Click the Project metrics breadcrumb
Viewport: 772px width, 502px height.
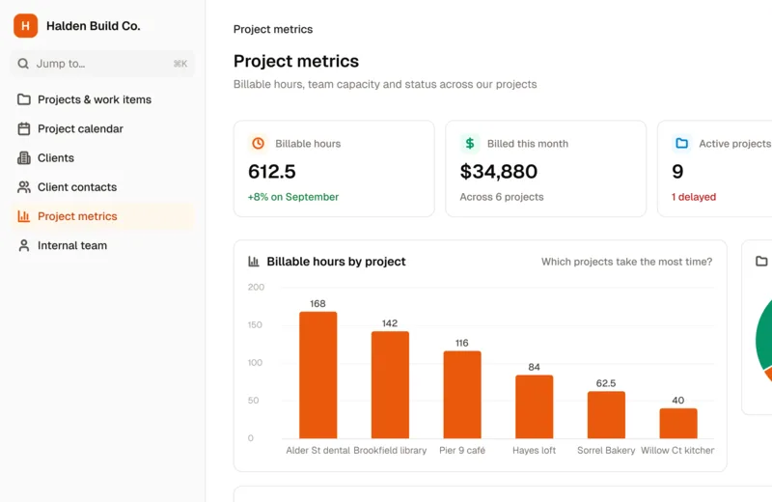click(273, 29)
